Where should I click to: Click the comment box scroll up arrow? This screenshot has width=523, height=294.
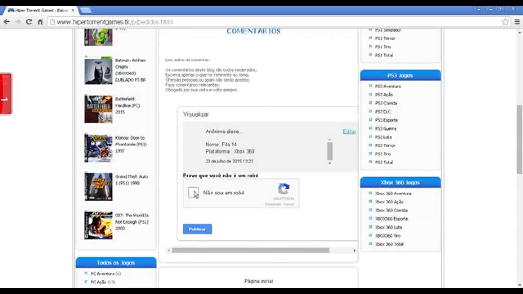click(330, 140)
